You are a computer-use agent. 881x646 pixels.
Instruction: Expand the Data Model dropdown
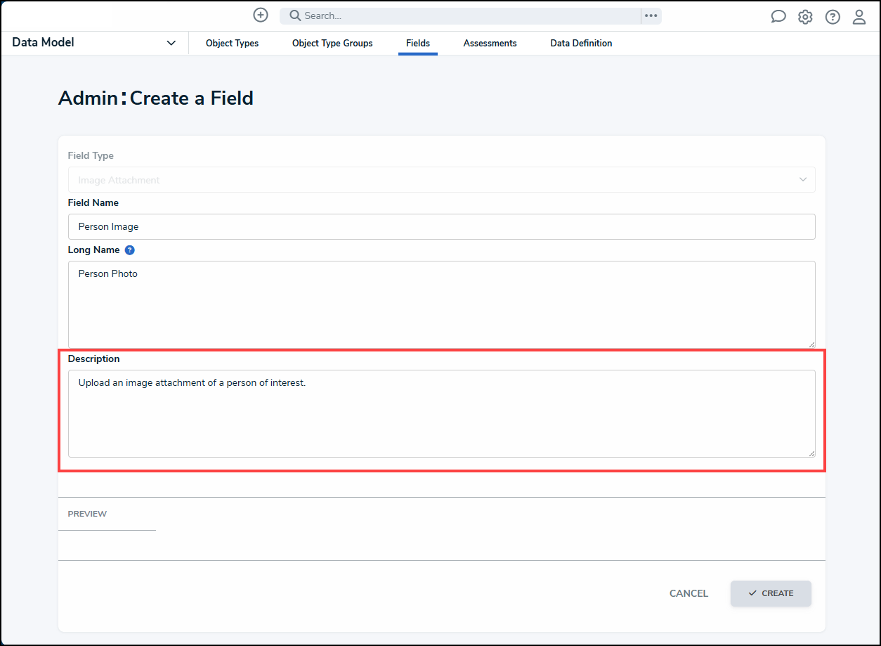pos(171,43)
